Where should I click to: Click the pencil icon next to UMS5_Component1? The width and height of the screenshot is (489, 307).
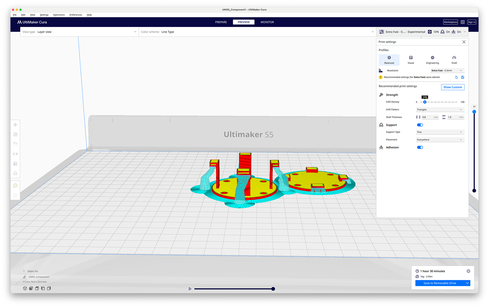[x=24, y=277]
